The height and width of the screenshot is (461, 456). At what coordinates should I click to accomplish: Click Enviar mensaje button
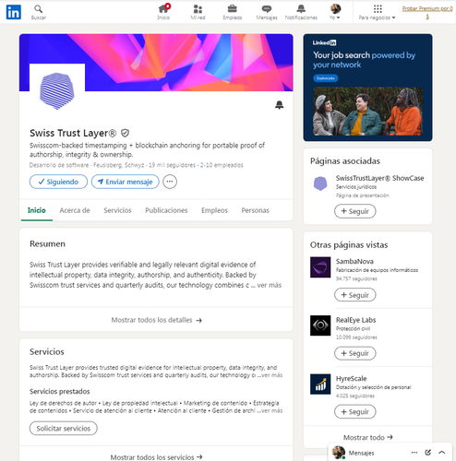[x=126, y=182]
